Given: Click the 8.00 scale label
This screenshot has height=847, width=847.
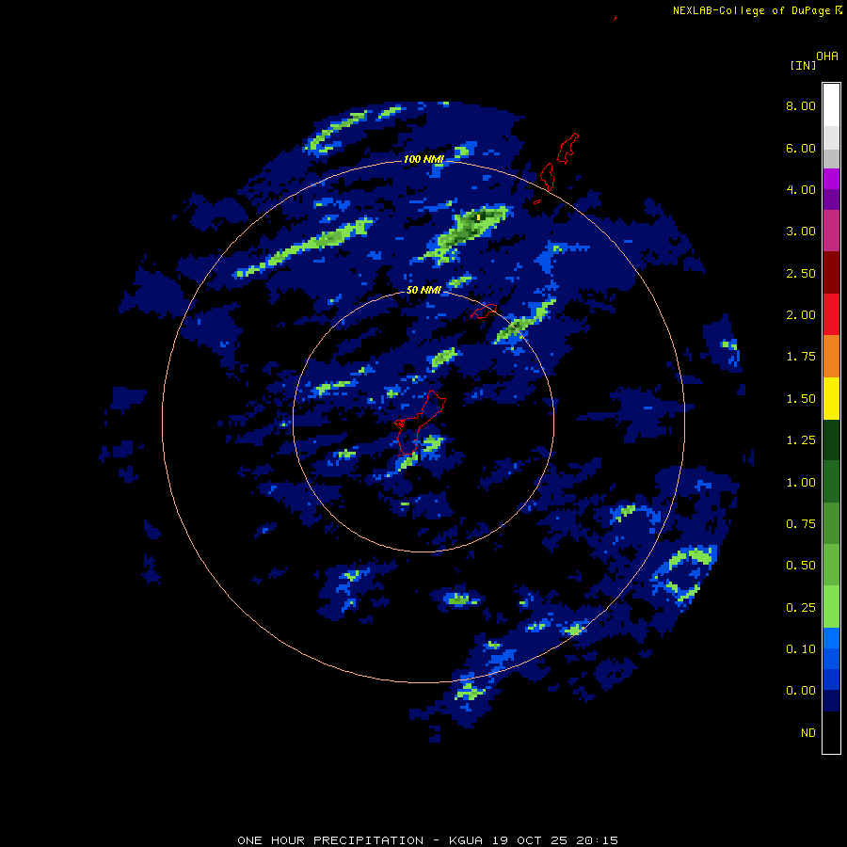Looking at the screenshot, I should (x=801, y=105).
